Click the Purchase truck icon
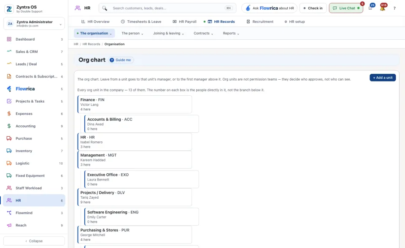405x248 pixels. tap(9, 138)
